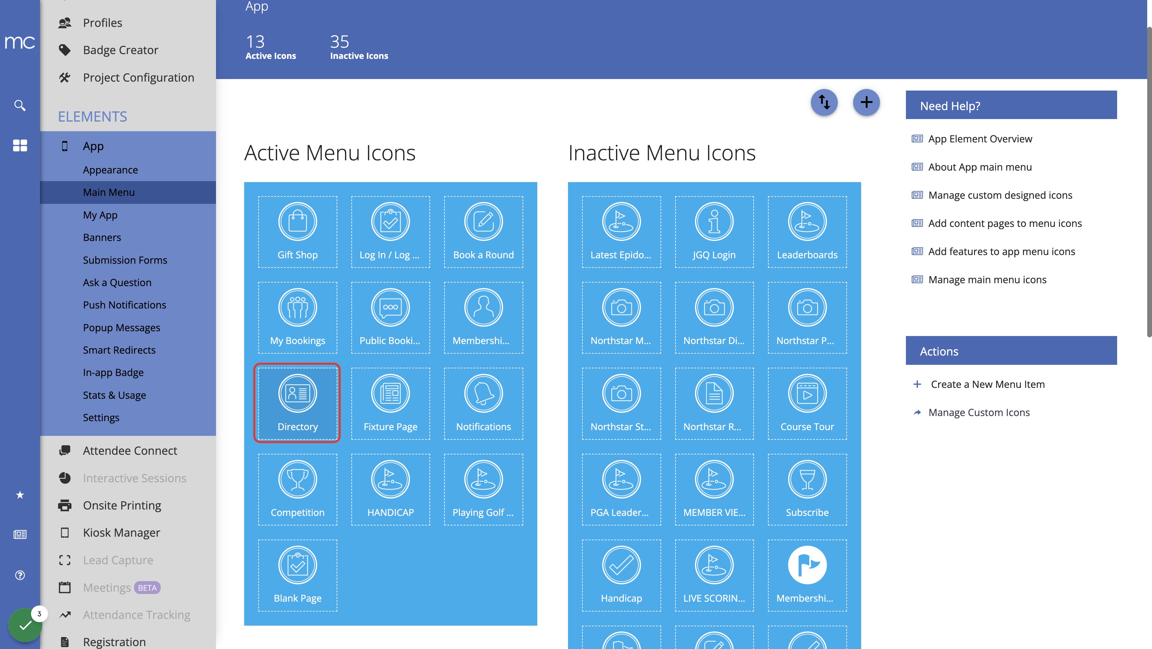
Task: Select the Playing Golf menu icon
Action: click(x=484, y=489)
